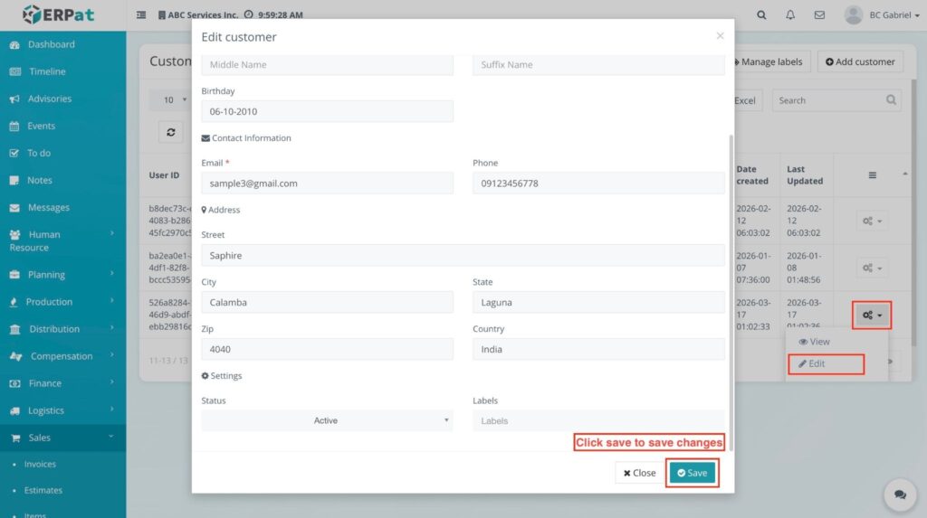
Task: Open Distribution menu label
Action: [54, 329]
